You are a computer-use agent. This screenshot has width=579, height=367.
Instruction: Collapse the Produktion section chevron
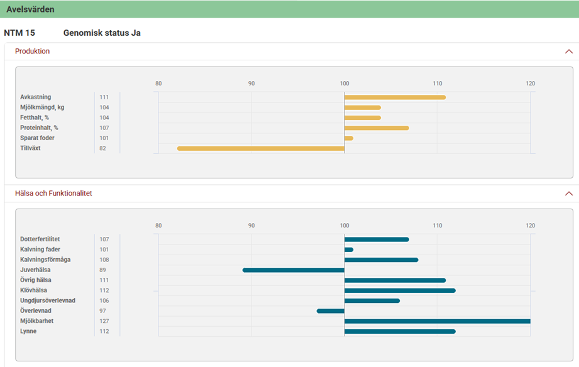568,52
